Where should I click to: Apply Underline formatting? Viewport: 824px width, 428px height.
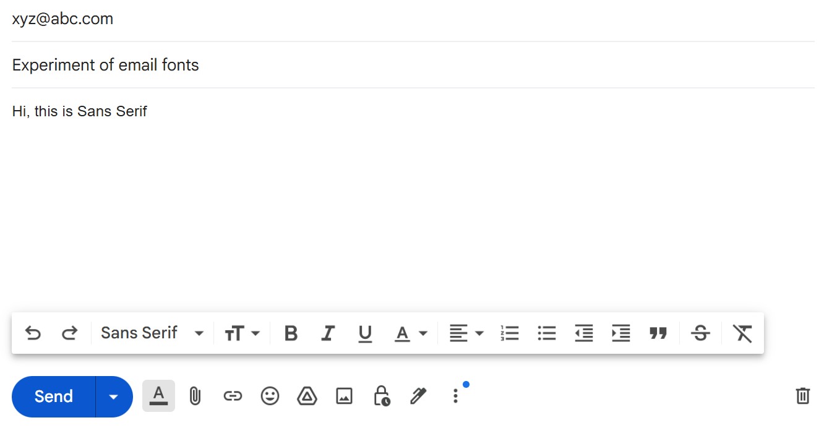point(365,333)
